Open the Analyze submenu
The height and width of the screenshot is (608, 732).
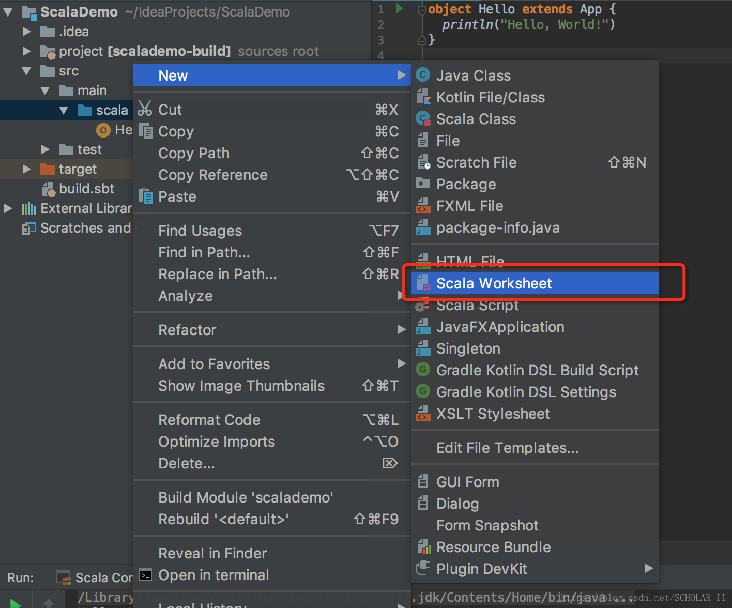click(x=272, y=296)
